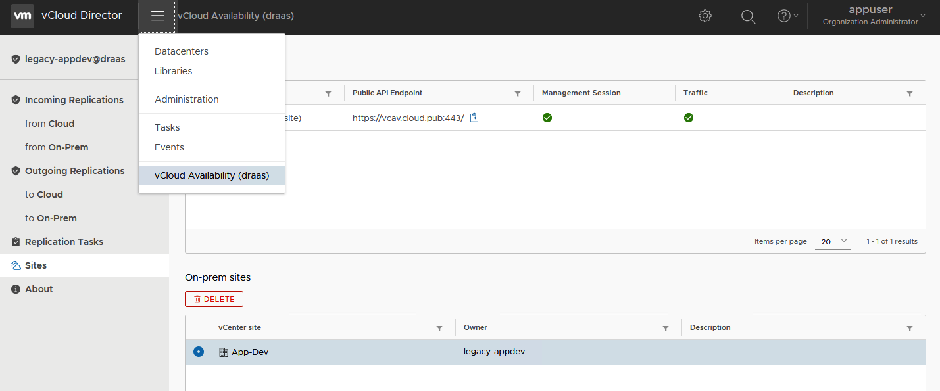Open Incoming Replications from Cloud
The width and height of the screenshot is (940, 391).
click(50, 124)
